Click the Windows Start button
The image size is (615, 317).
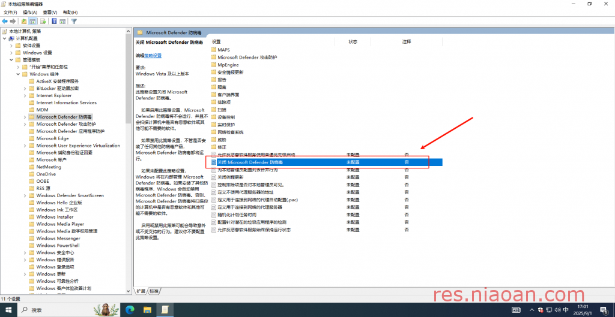point(8,310)
